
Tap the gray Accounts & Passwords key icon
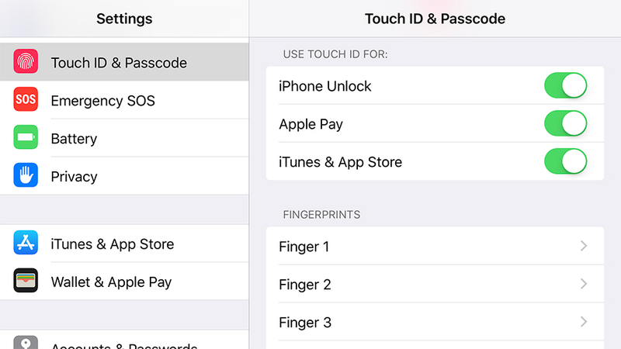(26, 343)
